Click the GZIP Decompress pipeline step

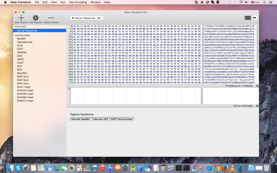pos(122,119)
